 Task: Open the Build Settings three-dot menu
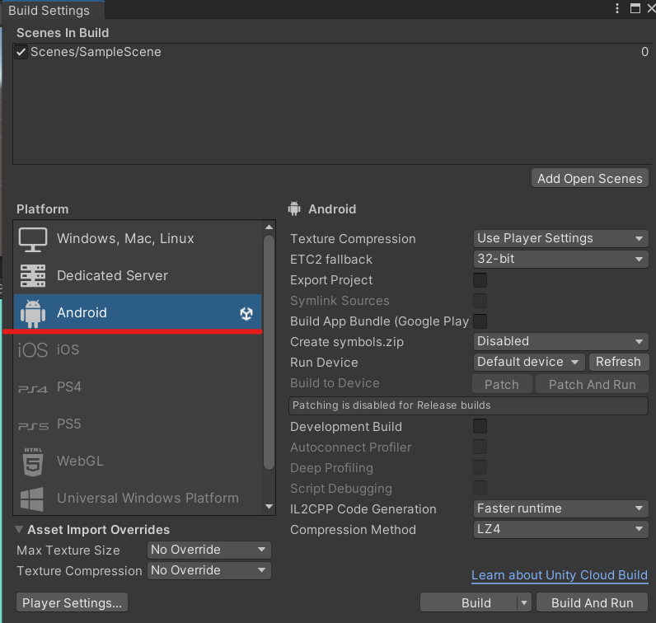(617, 8)
